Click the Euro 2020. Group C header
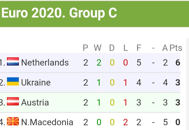This screenshot has height=130, width=189. point(59,13)
